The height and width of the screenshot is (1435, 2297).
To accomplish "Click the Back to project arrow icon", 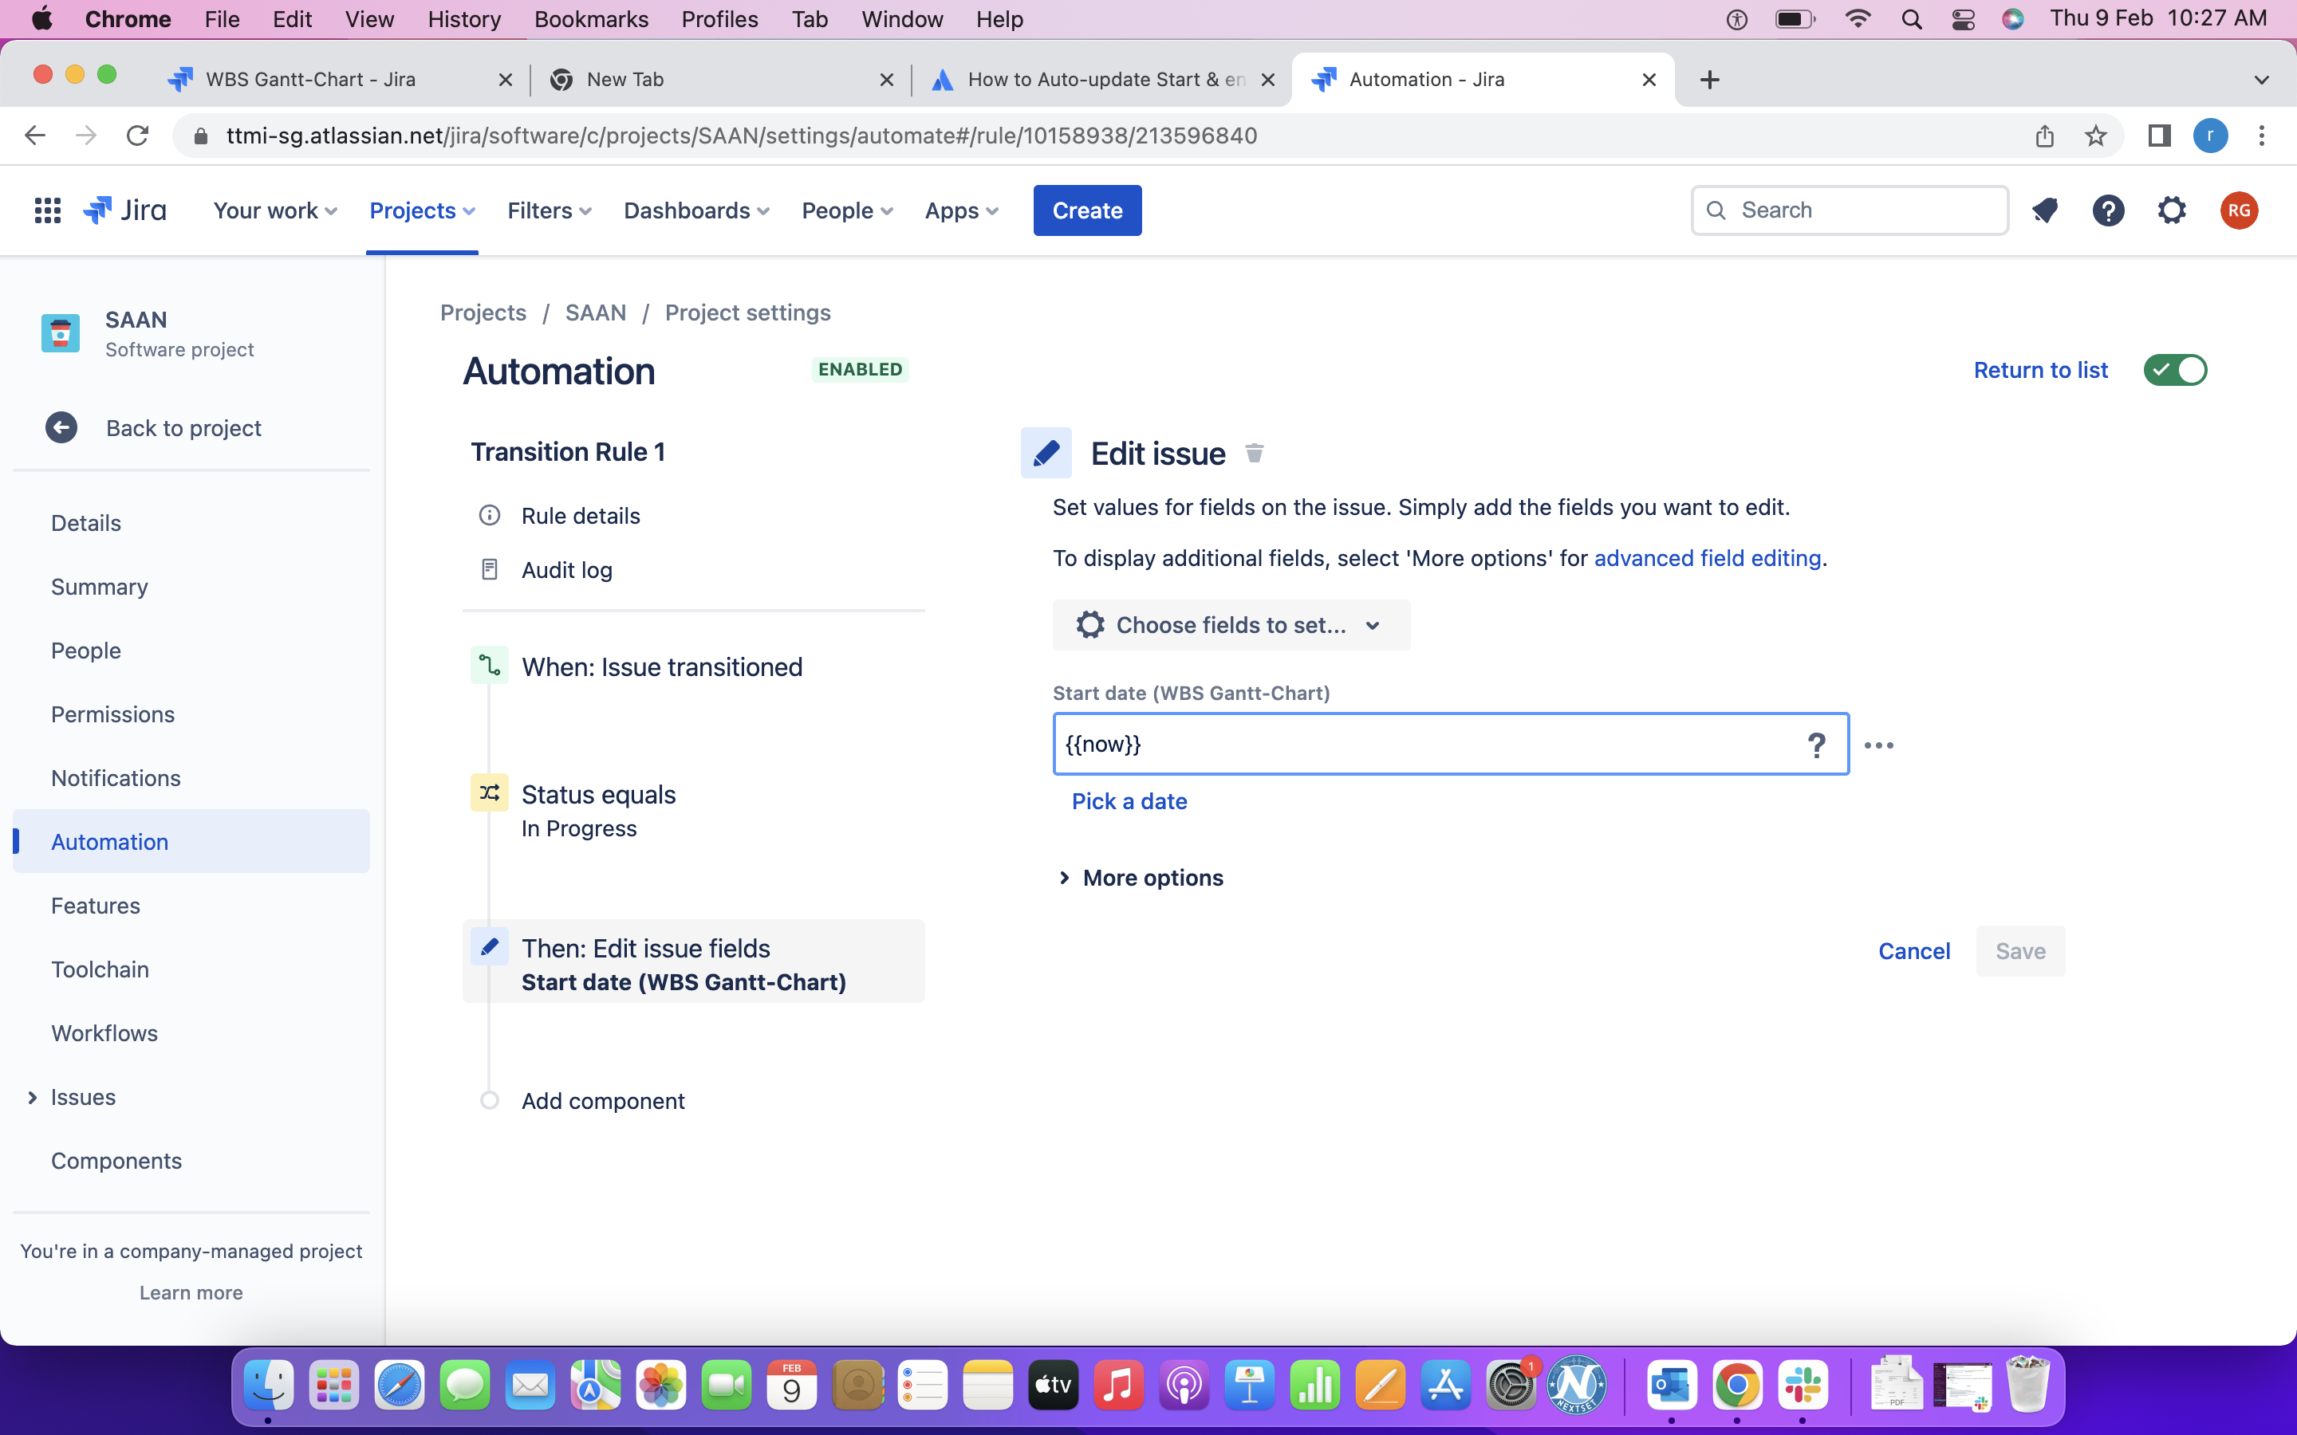I will 61,427.
